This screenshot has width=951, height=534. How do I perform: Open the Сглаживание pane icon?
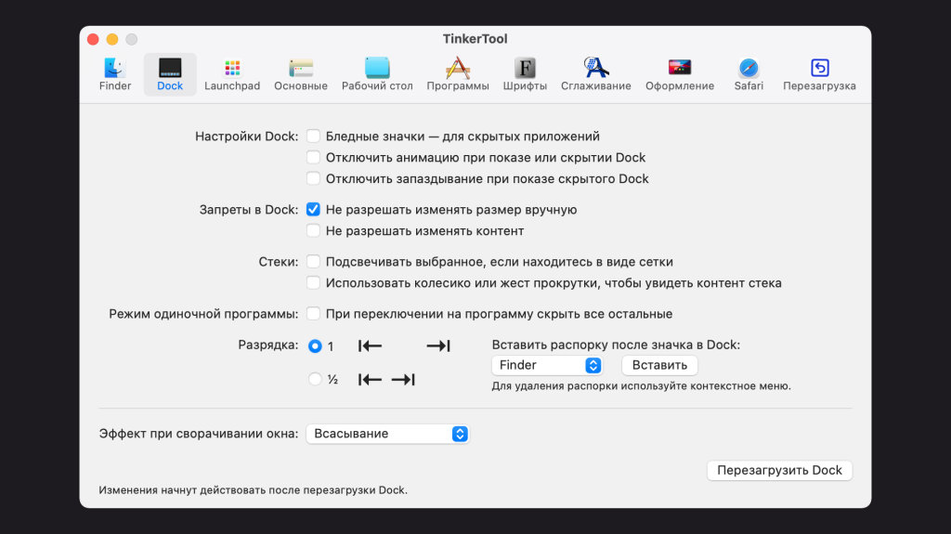[x=595, y=69]
